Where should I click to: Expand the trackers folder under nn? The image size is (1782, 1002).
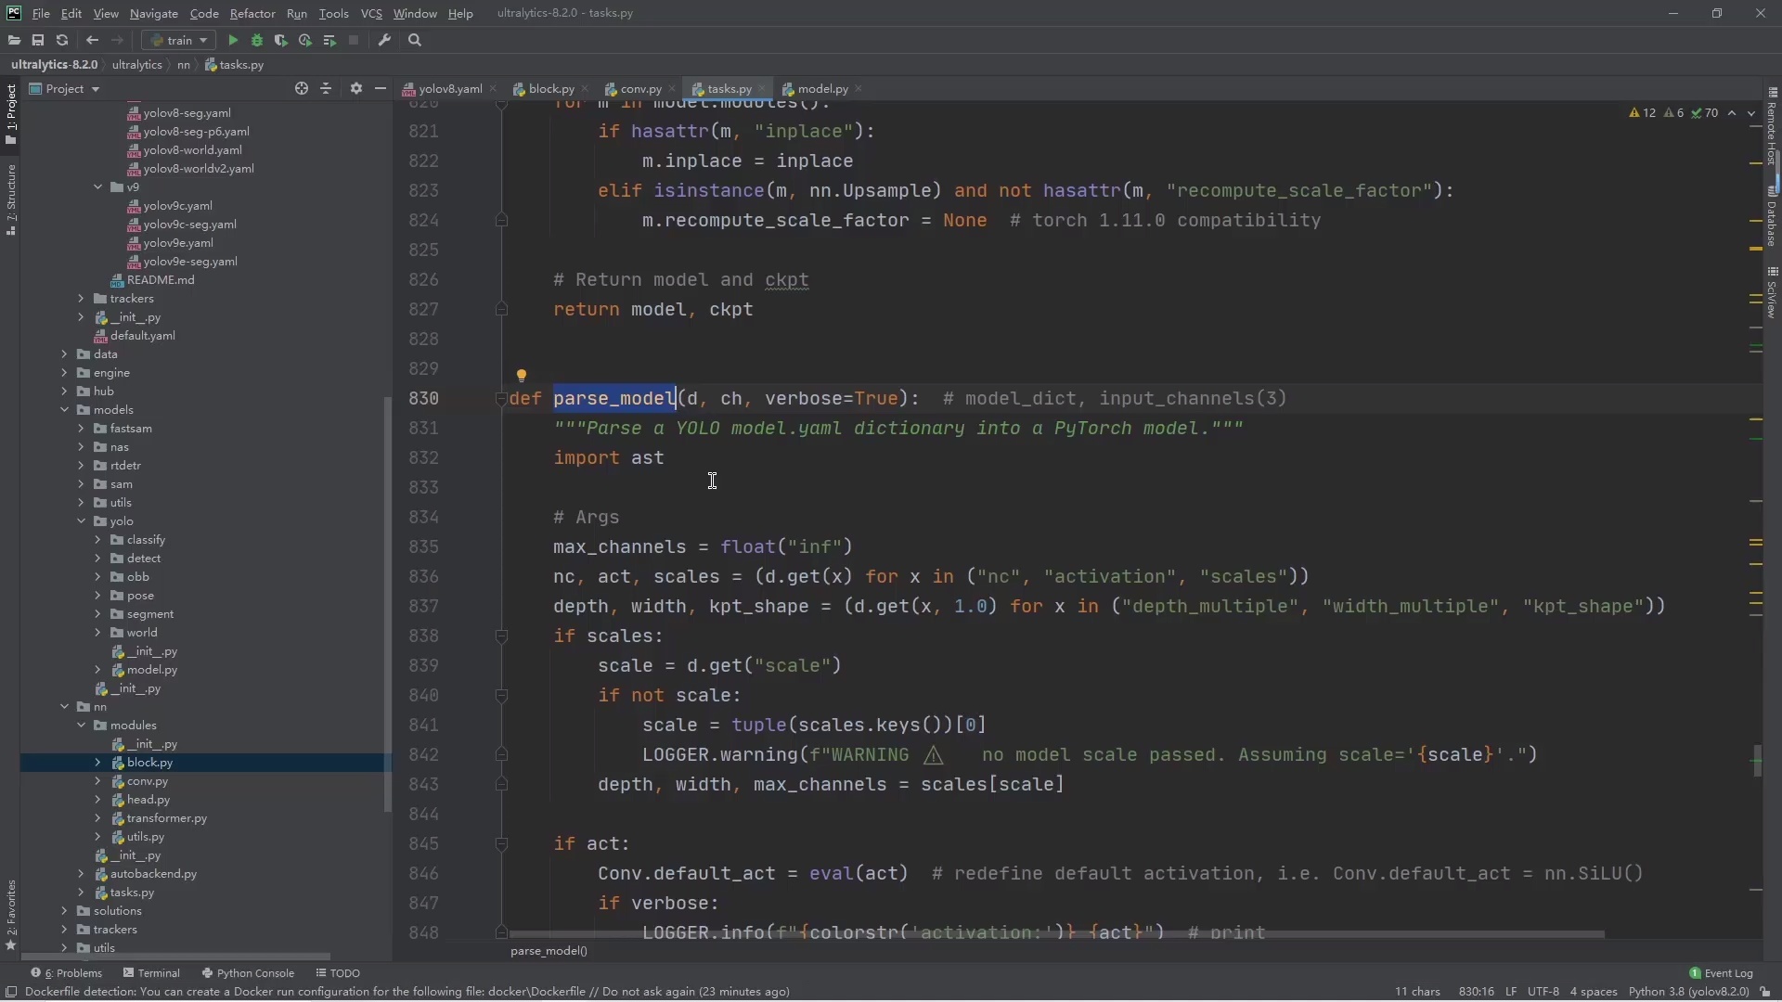tap(64, 930)
